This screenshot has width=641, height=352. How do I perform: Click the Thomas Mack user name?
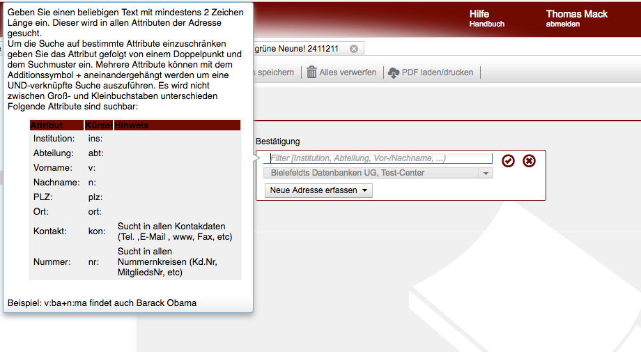pyautogui.click(x=576, y=14)
